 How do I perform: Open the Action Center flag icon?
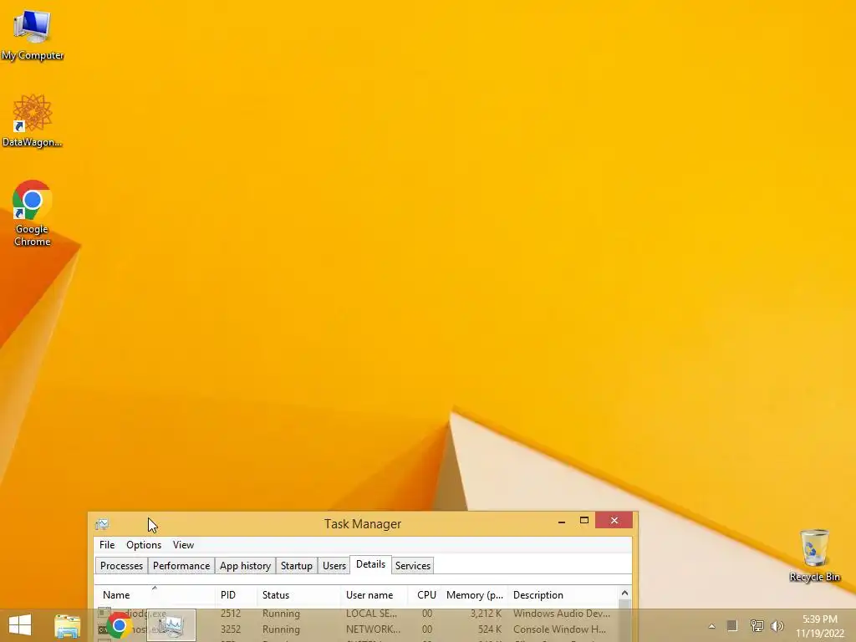pos(732,625)
